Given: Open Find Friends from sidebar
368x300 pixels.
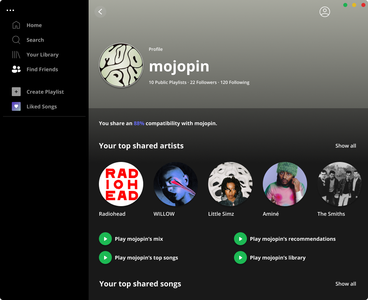Looking at the screenshot, I should point(42,70).
